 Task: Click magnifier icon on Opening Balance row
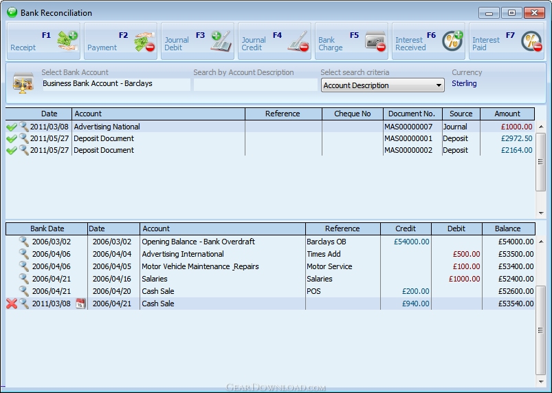click(x=23, y=242)
